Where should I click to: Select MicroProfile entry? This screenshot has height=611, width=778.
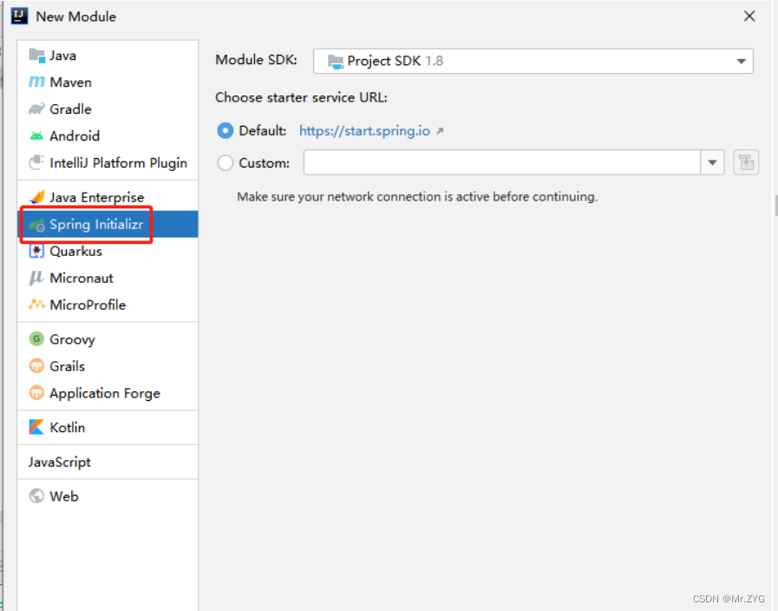[x=108, y=305]
